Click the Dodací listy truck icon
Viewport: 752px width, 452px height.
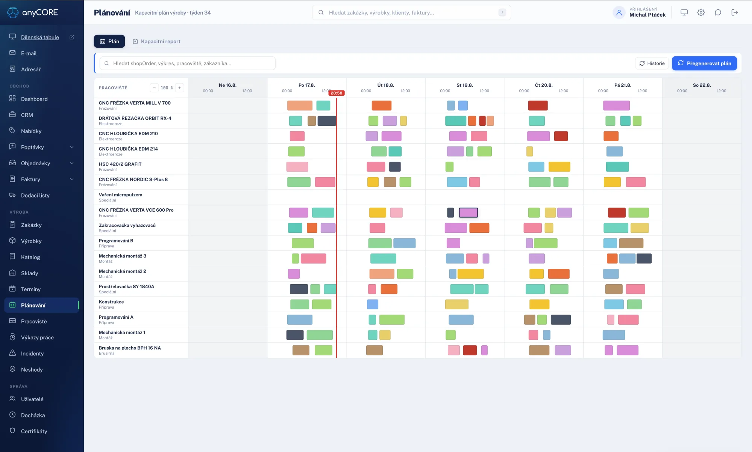(x=12, y=195)
